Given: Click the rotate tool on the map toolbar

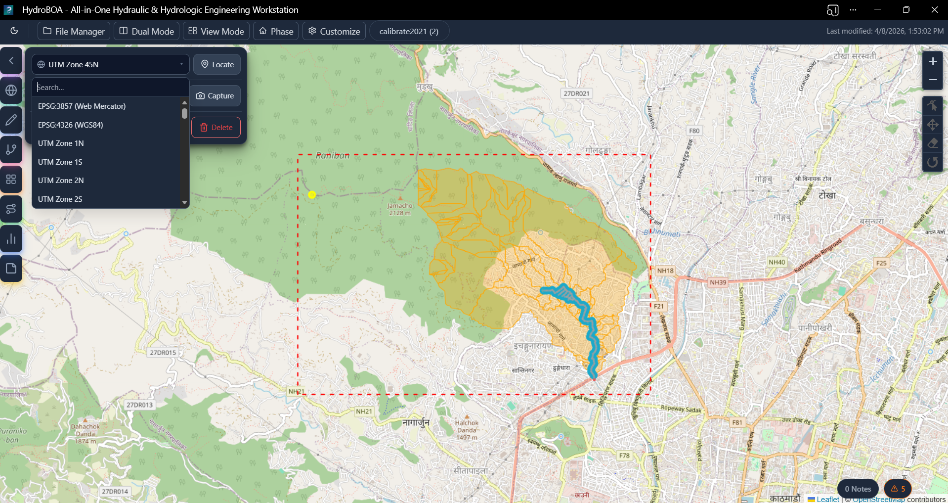Looking at the screenshot, I should click(x=933, y=162).
